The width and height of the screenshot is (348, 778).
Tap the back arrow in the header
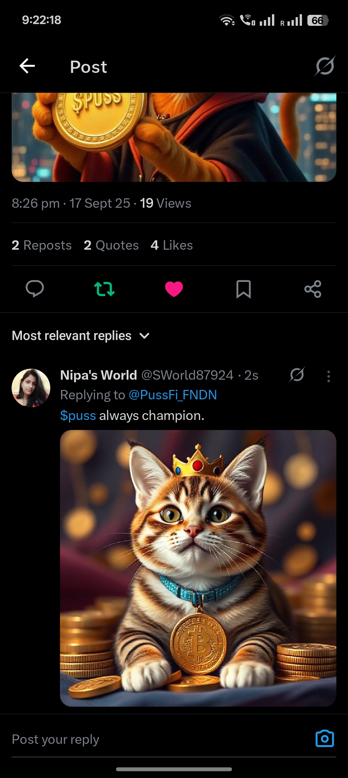[27, 66]
